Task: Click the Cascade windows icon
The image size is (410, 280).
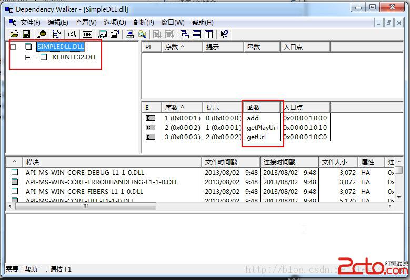Action: pyautogui.click(x=185, y=34)
